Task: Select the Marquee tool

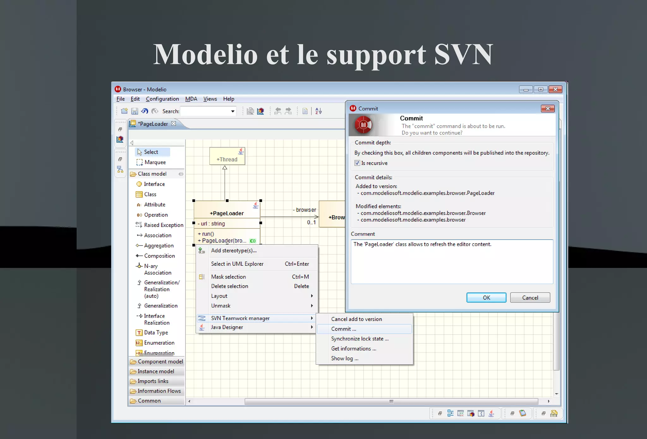Action: [151, 162]
